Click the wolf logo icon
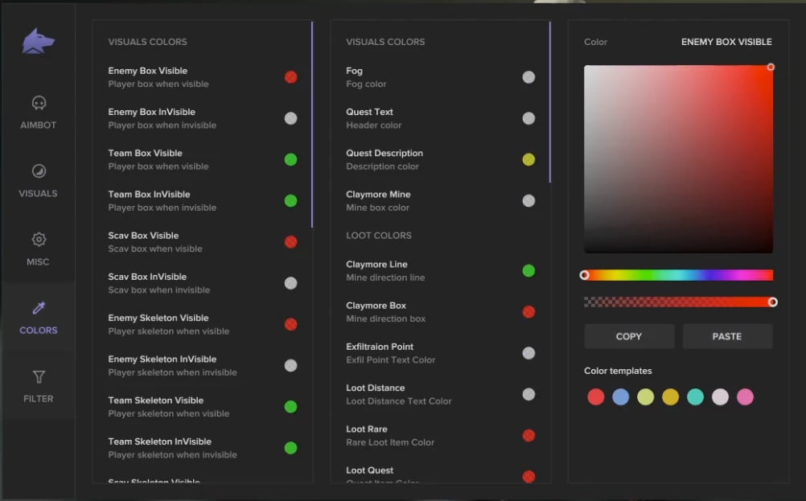 pos(38,41)
